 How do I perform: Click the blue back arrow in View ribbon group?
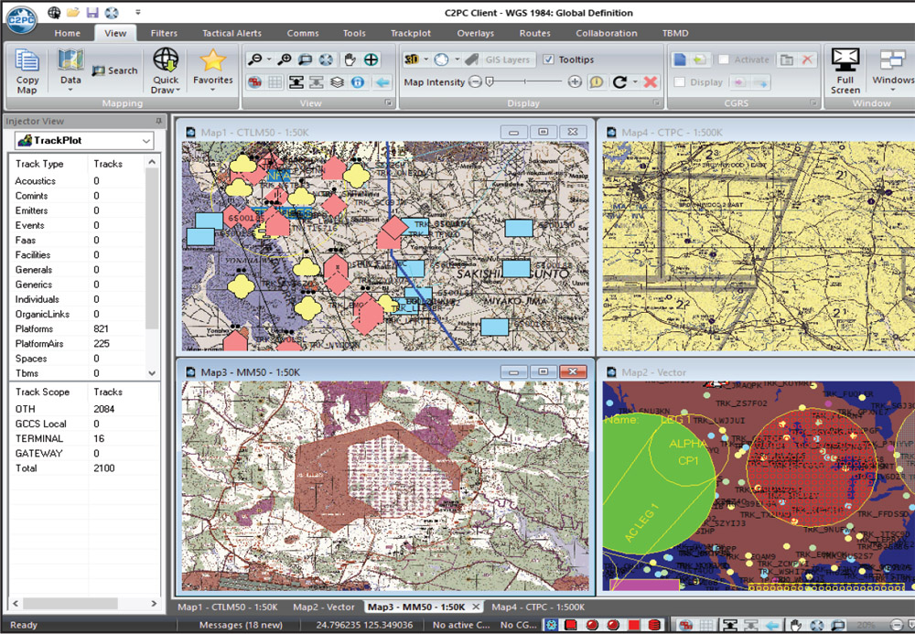(382, 82)
